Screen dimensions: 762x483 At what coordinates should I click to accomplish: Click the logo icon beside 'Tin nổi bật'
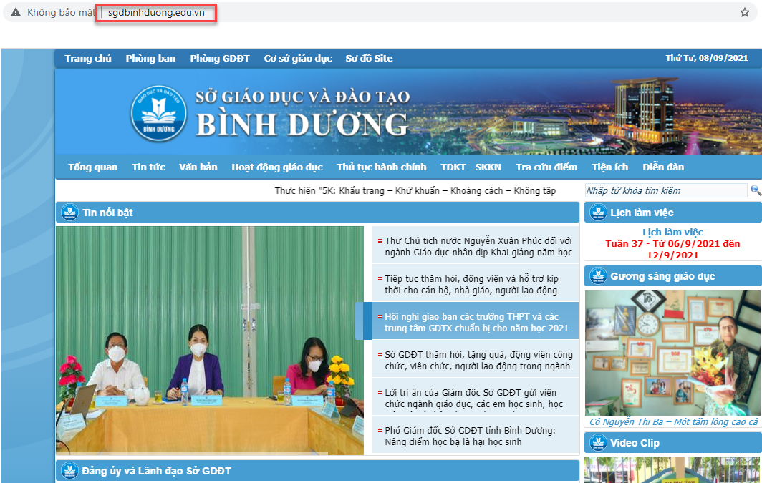pyautogui.click(x=69, y=212)
